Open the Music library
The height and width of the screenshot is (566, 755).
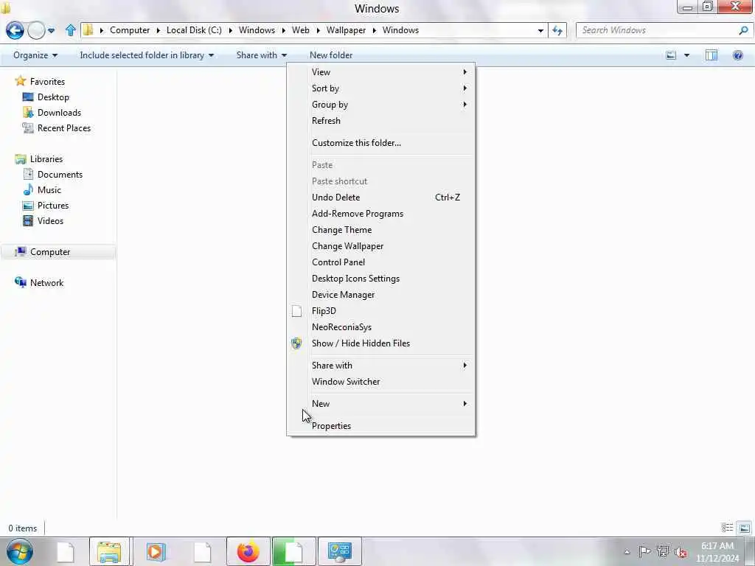pyautogui.click(x=49, y=189)
